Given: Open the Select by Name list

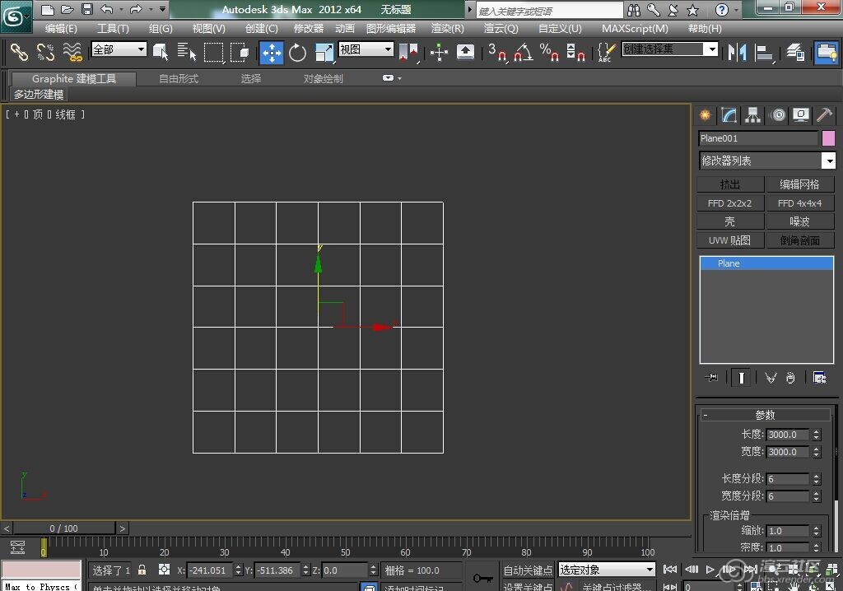Looking at the screenshot, I should [187, 52].
